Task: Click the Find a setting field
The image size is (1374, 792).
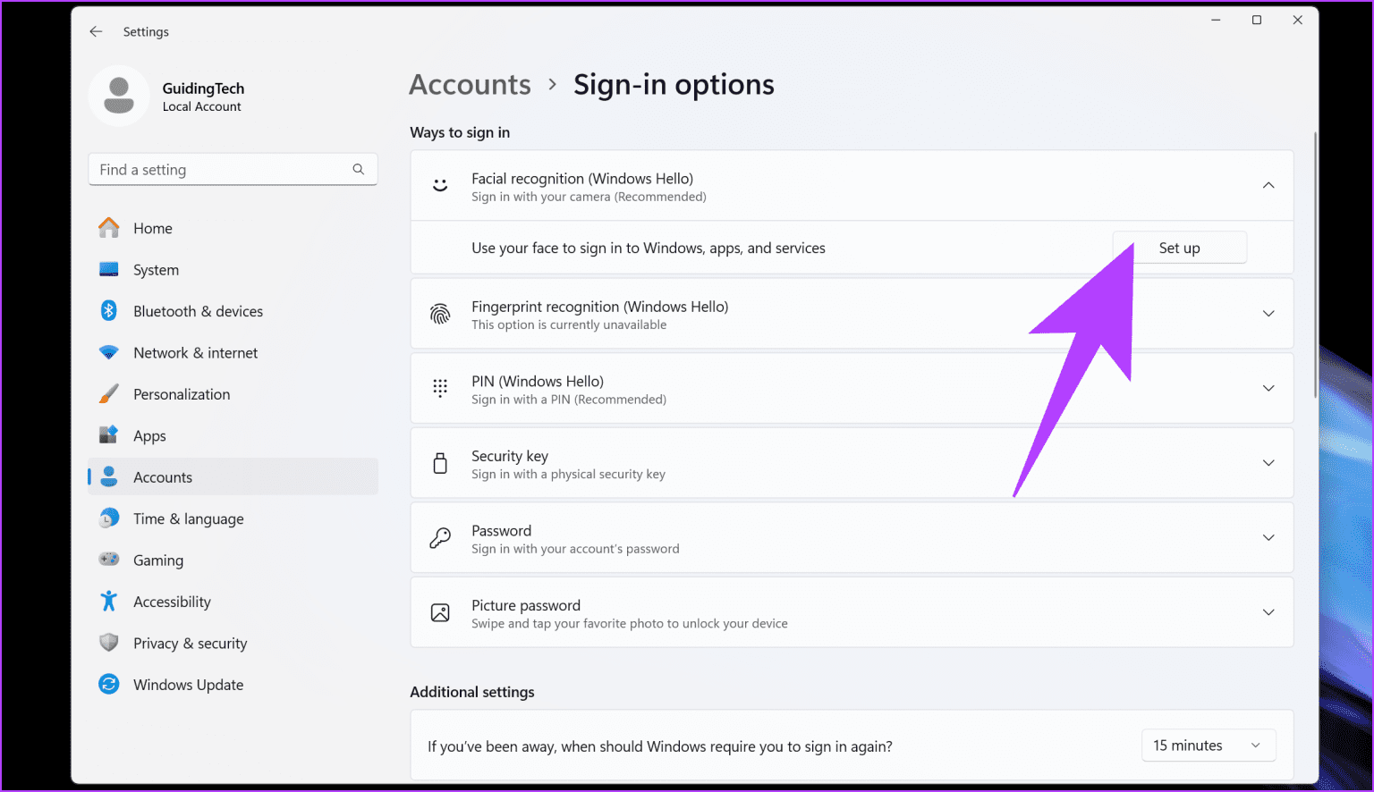Action: point(224,170)
